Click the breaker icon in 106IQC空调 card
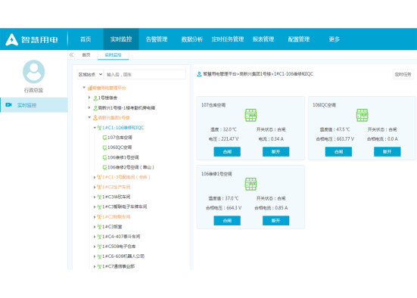Viewport: 417px width, 298px height. tap(362, 115)
